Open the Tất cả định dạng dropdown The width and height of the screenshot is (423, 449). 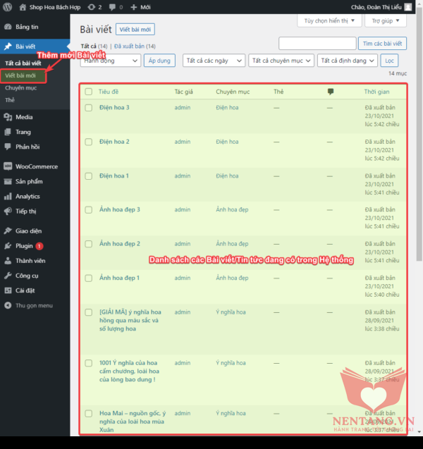click(x=347, y=61)
